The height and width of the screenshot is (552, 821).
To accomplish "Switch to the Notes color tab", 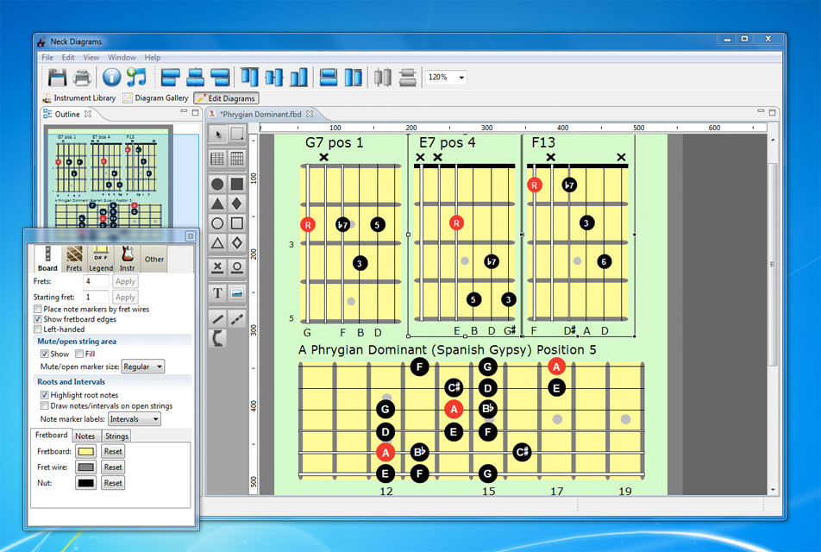I will pos(85,436).
